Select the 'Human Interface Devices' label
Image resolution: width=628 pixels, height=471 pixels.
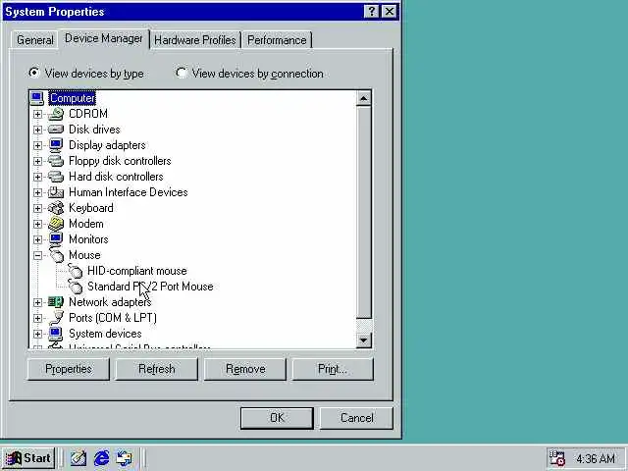pyautogui.click(x=129, y=192)
